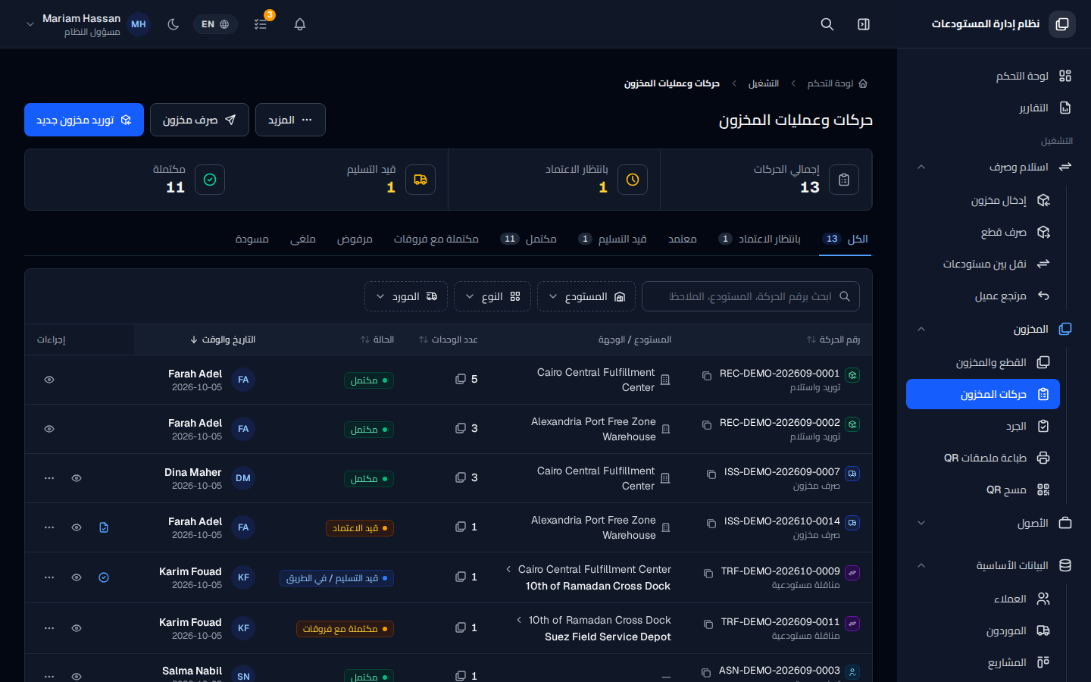Open the task checklist icon with badge 3

[x=261, y=24]
